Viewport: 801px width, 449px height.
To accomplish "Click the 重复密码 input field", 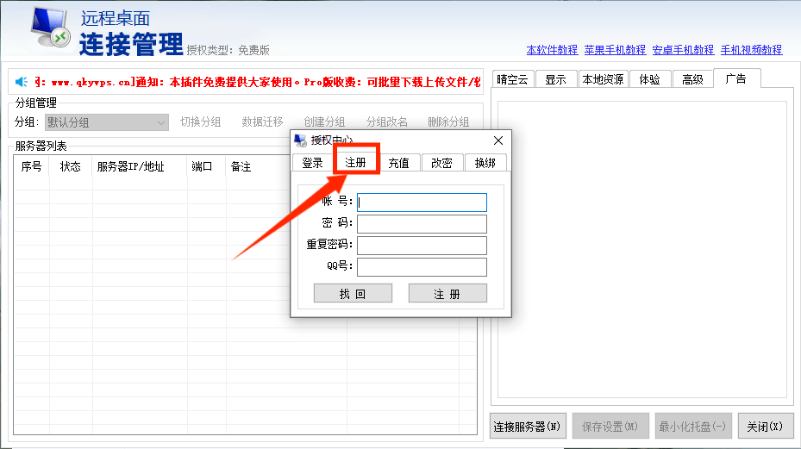I will pos(422,246).
